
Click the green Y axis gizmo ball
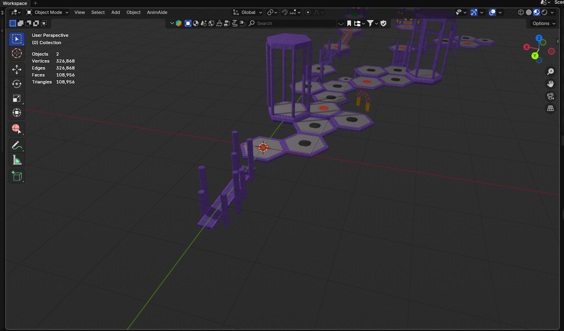(x=535, y=56)
